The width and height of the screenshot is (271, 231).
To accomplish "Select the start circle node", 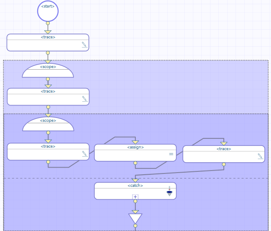I will click(x=48, y=11).
